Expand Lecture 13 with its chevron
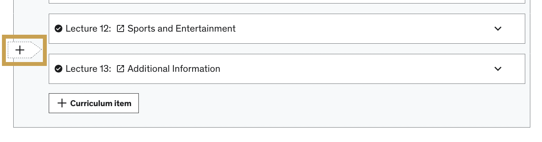 pyautogui.click(x=498, y=69)
